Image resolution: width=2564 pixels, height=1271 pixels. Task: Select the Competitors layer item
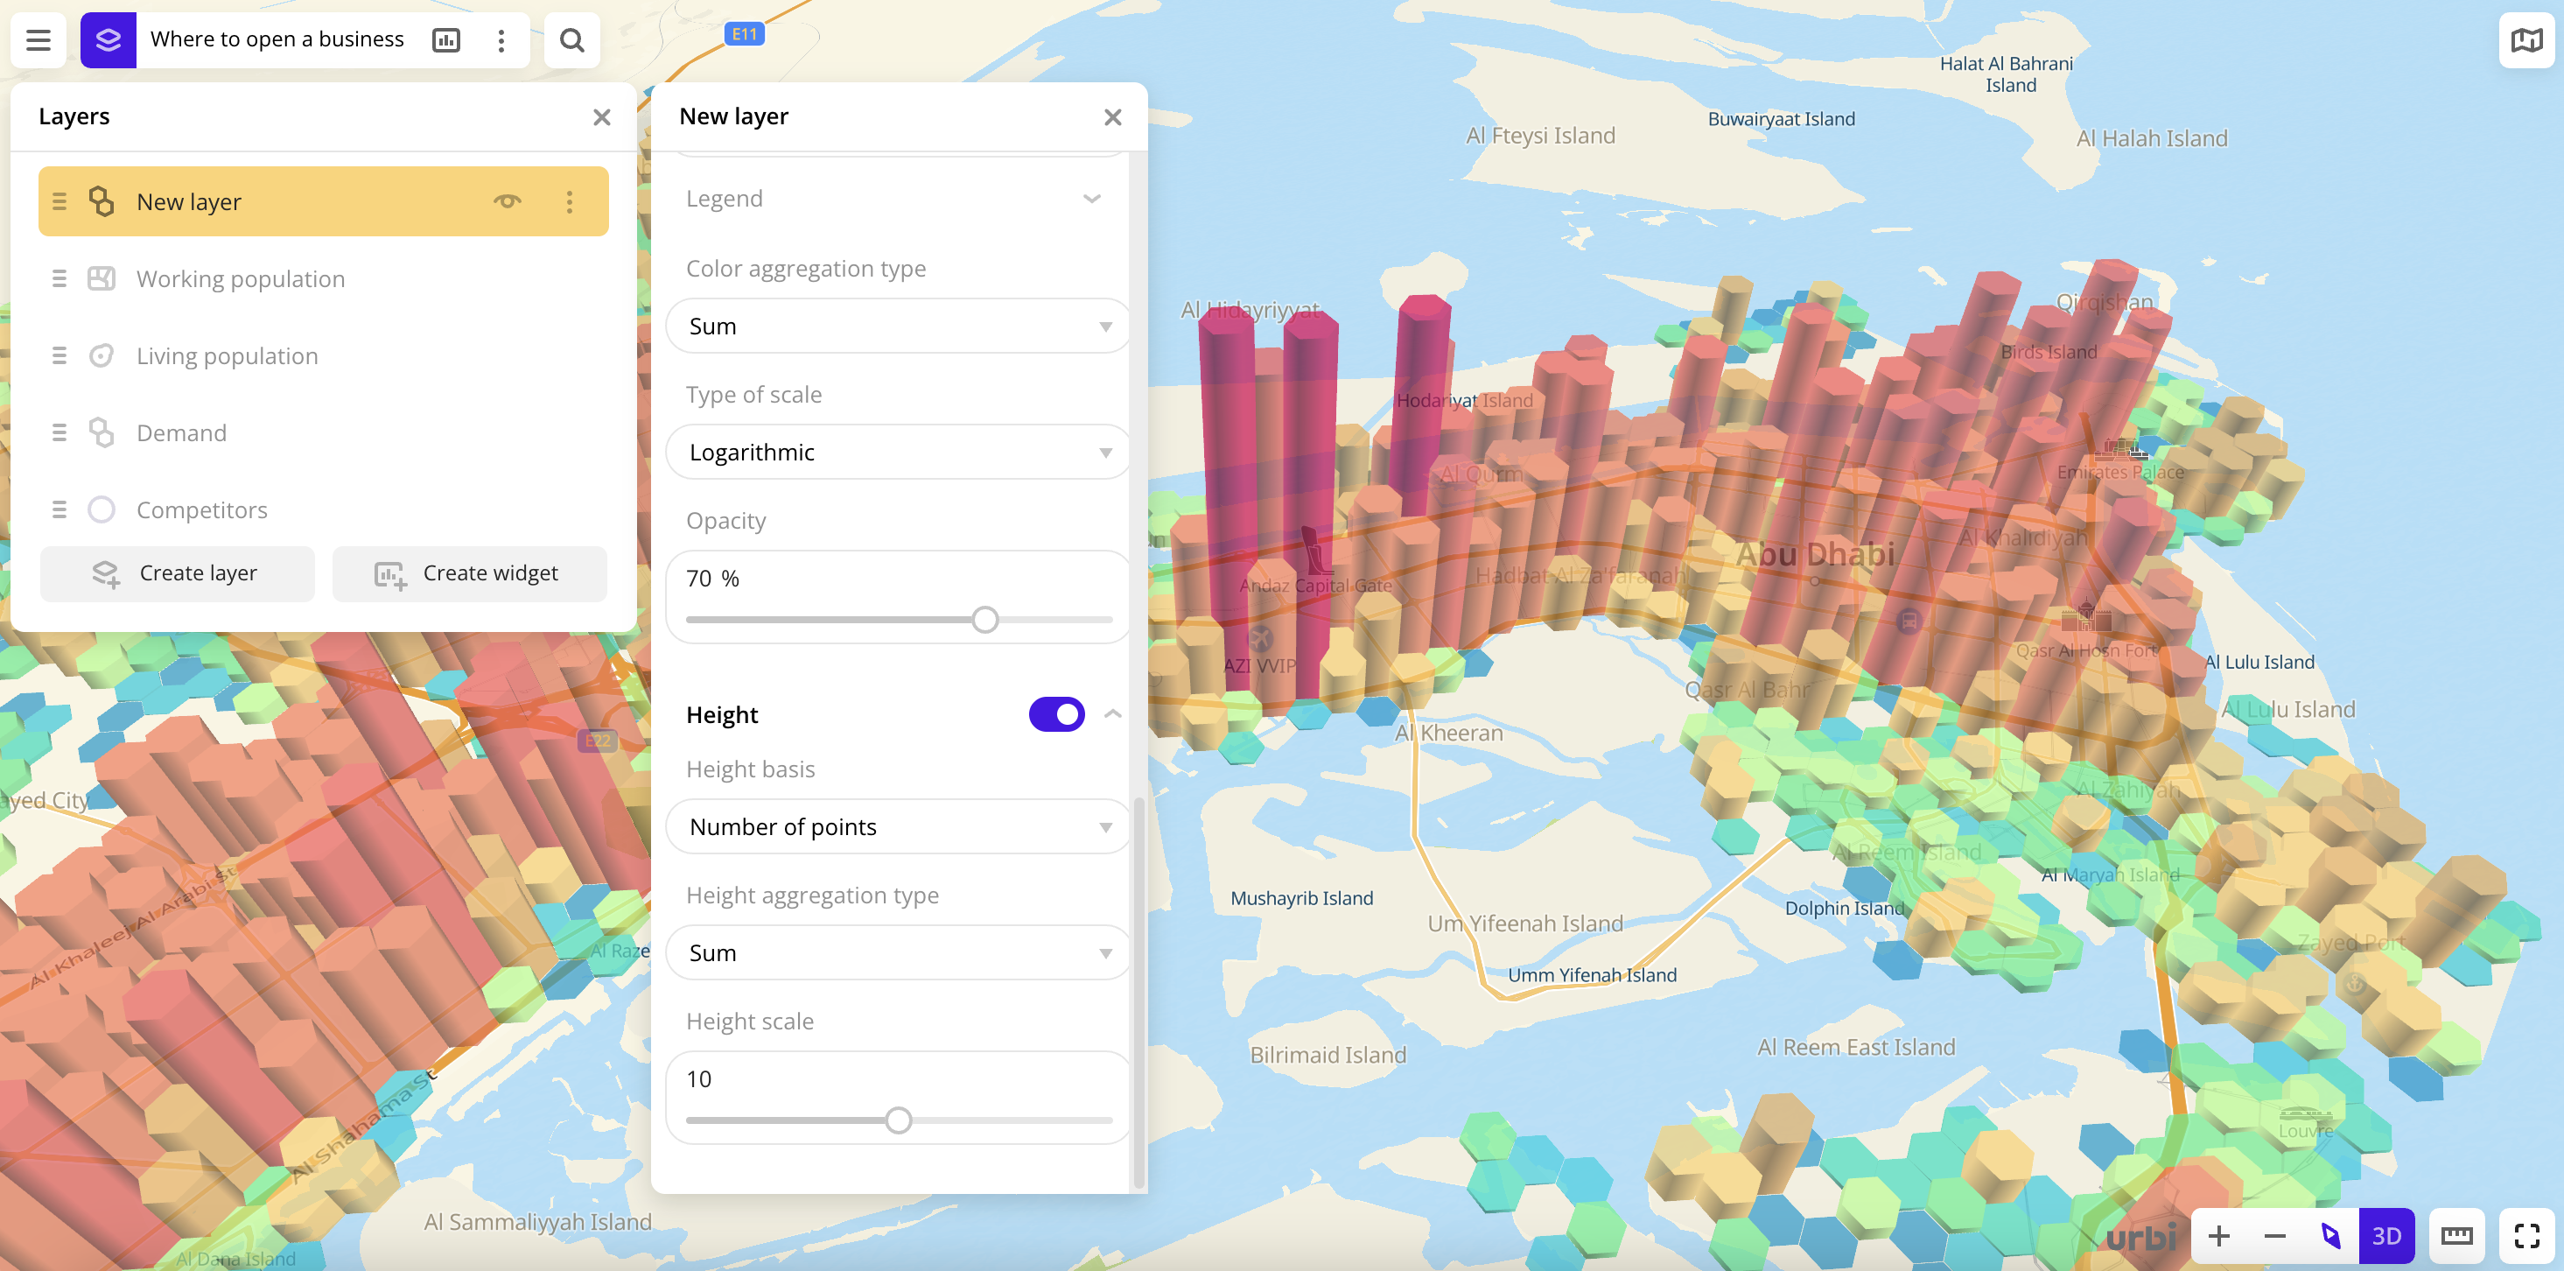(x=201, y=509)
